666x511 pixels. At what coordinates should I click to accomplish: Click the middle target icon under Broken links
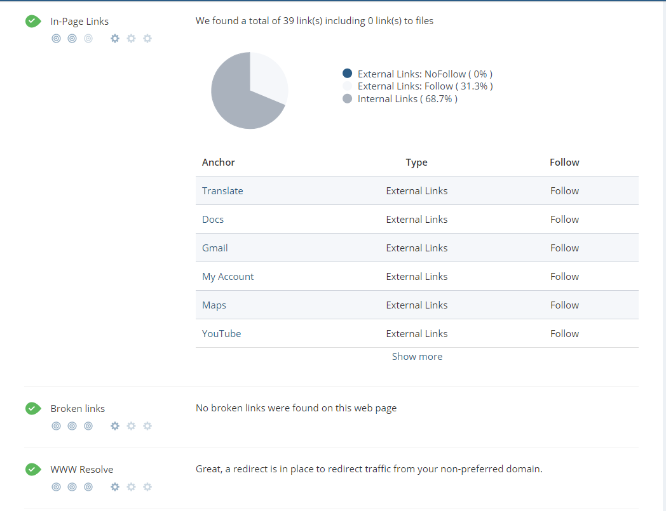(x=72, y=426)
